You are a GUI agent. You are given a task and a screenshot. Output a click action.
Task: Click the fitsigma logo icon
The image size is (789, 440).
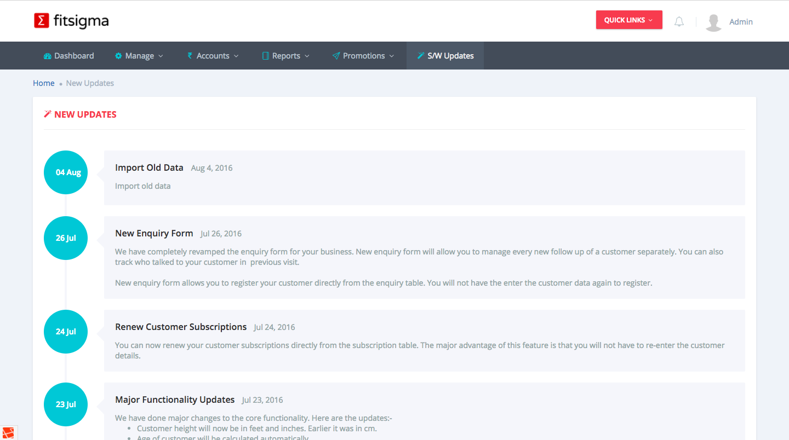42,21
